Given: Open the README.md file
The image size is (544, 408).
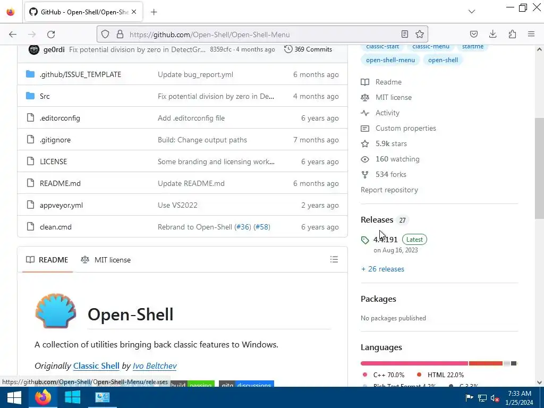Looking at the screenshot, I should 60,183.
